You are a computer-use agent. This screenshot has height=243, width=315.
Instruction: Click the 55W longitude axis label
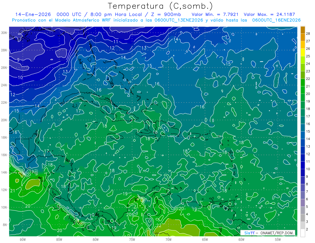point(278,240)
